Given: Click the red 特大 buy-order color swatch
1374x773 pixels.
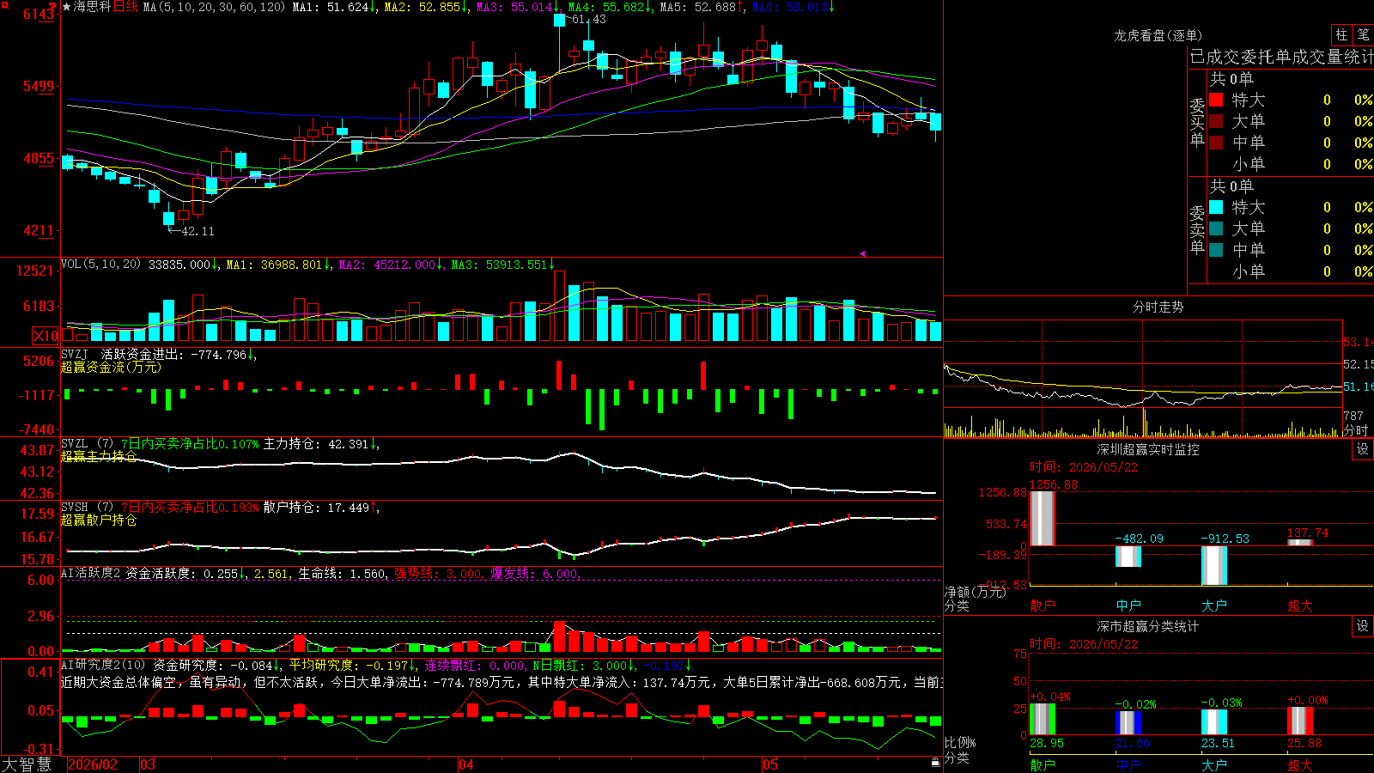Looking at the screenshot, I should click(1216, 100).
